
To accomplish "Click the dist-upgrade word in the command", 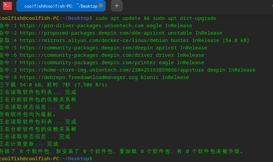I will coord(198,18).
